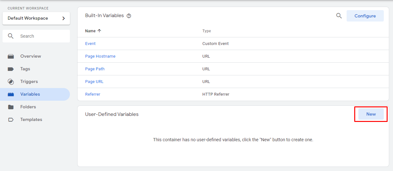
Task: Open the Default Workspace selector
Action: (x=36, y=18)
